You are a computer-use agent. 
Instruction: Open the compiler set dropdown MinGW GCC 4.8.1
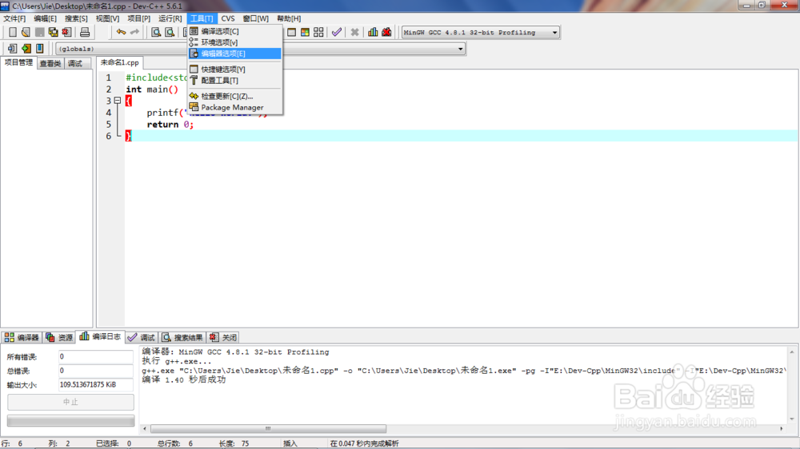[x=480, y=33]
